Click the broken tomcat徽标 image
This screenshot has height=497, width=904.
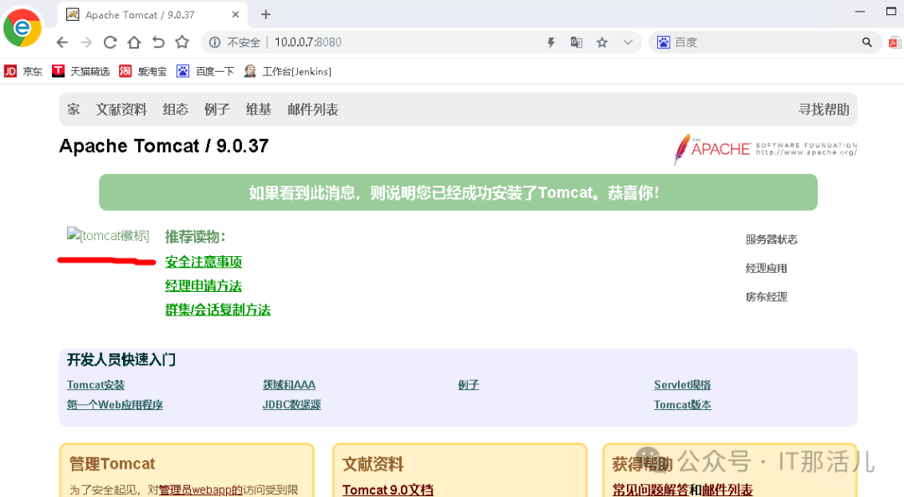click(x=108, y=235)
